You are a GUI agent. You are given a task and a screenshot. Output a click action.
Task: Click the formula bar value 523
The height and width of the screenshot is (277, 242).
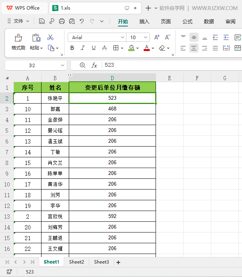click(109, 65)
